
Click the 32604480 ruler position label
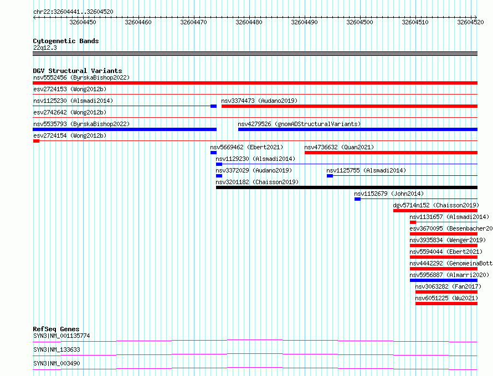[249, 22]
